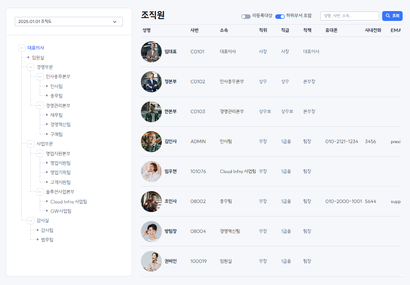Collapse the 감사실 tree node
Screen dimensions: 410x285
[31, 221]
